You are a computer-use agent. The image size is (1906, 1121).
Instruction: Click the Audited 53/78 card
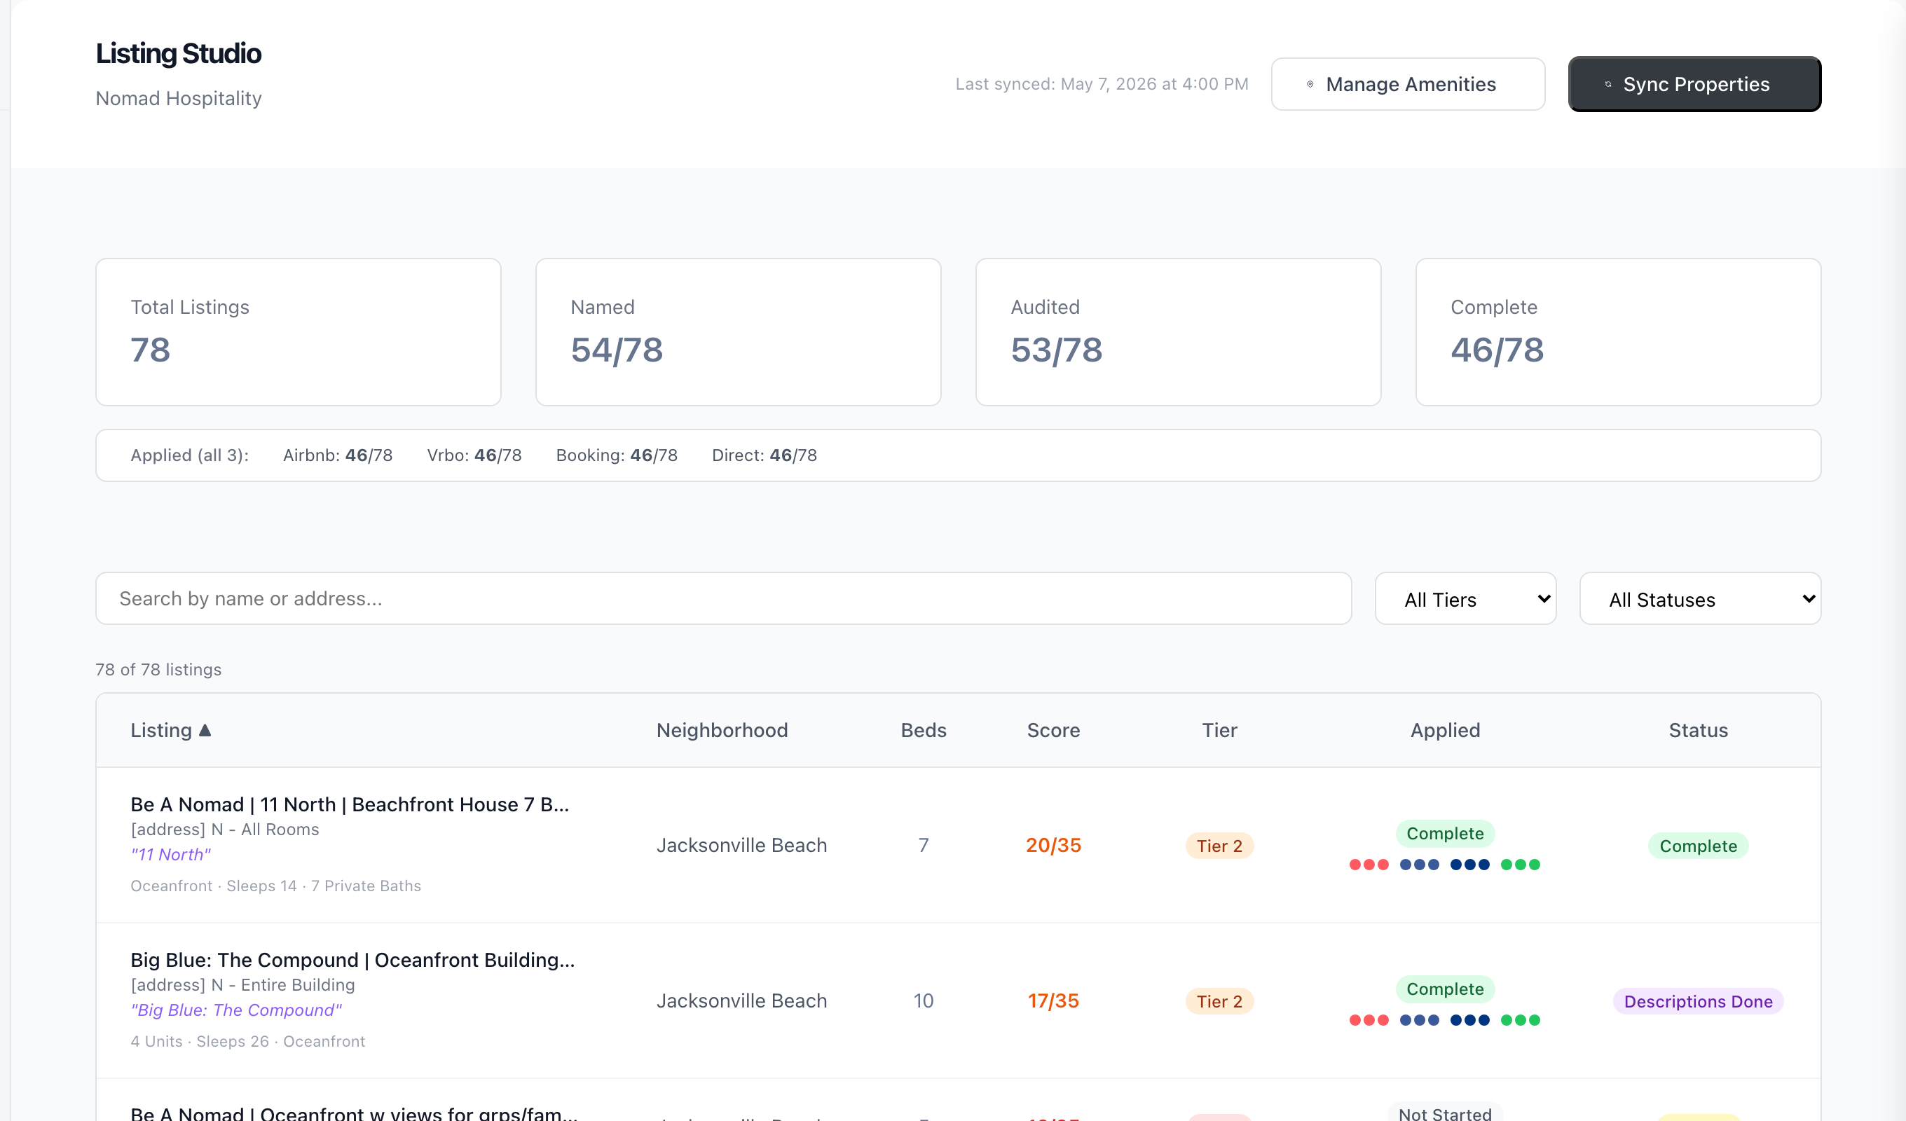point(1179,332)
